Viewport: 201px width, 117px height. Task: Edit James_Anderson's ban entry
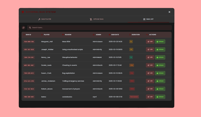[150, 81]
